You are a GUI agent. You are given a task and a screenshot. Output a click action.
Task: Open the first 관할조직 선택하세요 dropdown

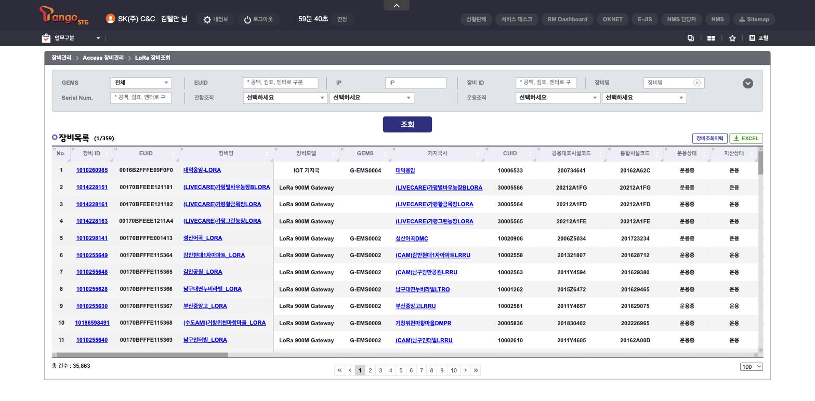tap(285, 98)
